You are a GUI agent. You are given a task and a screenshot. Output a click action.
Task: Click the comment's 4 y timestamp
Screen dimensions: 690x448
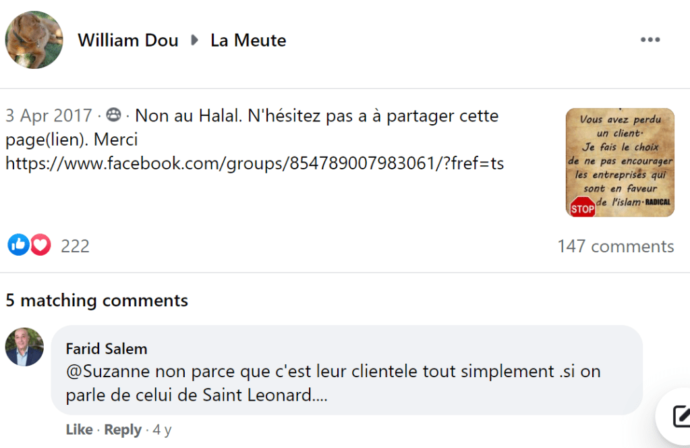pyautogui.click(x=162, y=430)
